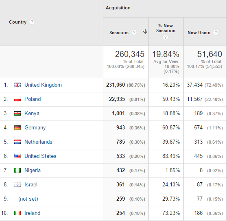Viewport: 227px width, 221px height.
Task: Open the United Kingdom country link
Action: click(43, 85)
